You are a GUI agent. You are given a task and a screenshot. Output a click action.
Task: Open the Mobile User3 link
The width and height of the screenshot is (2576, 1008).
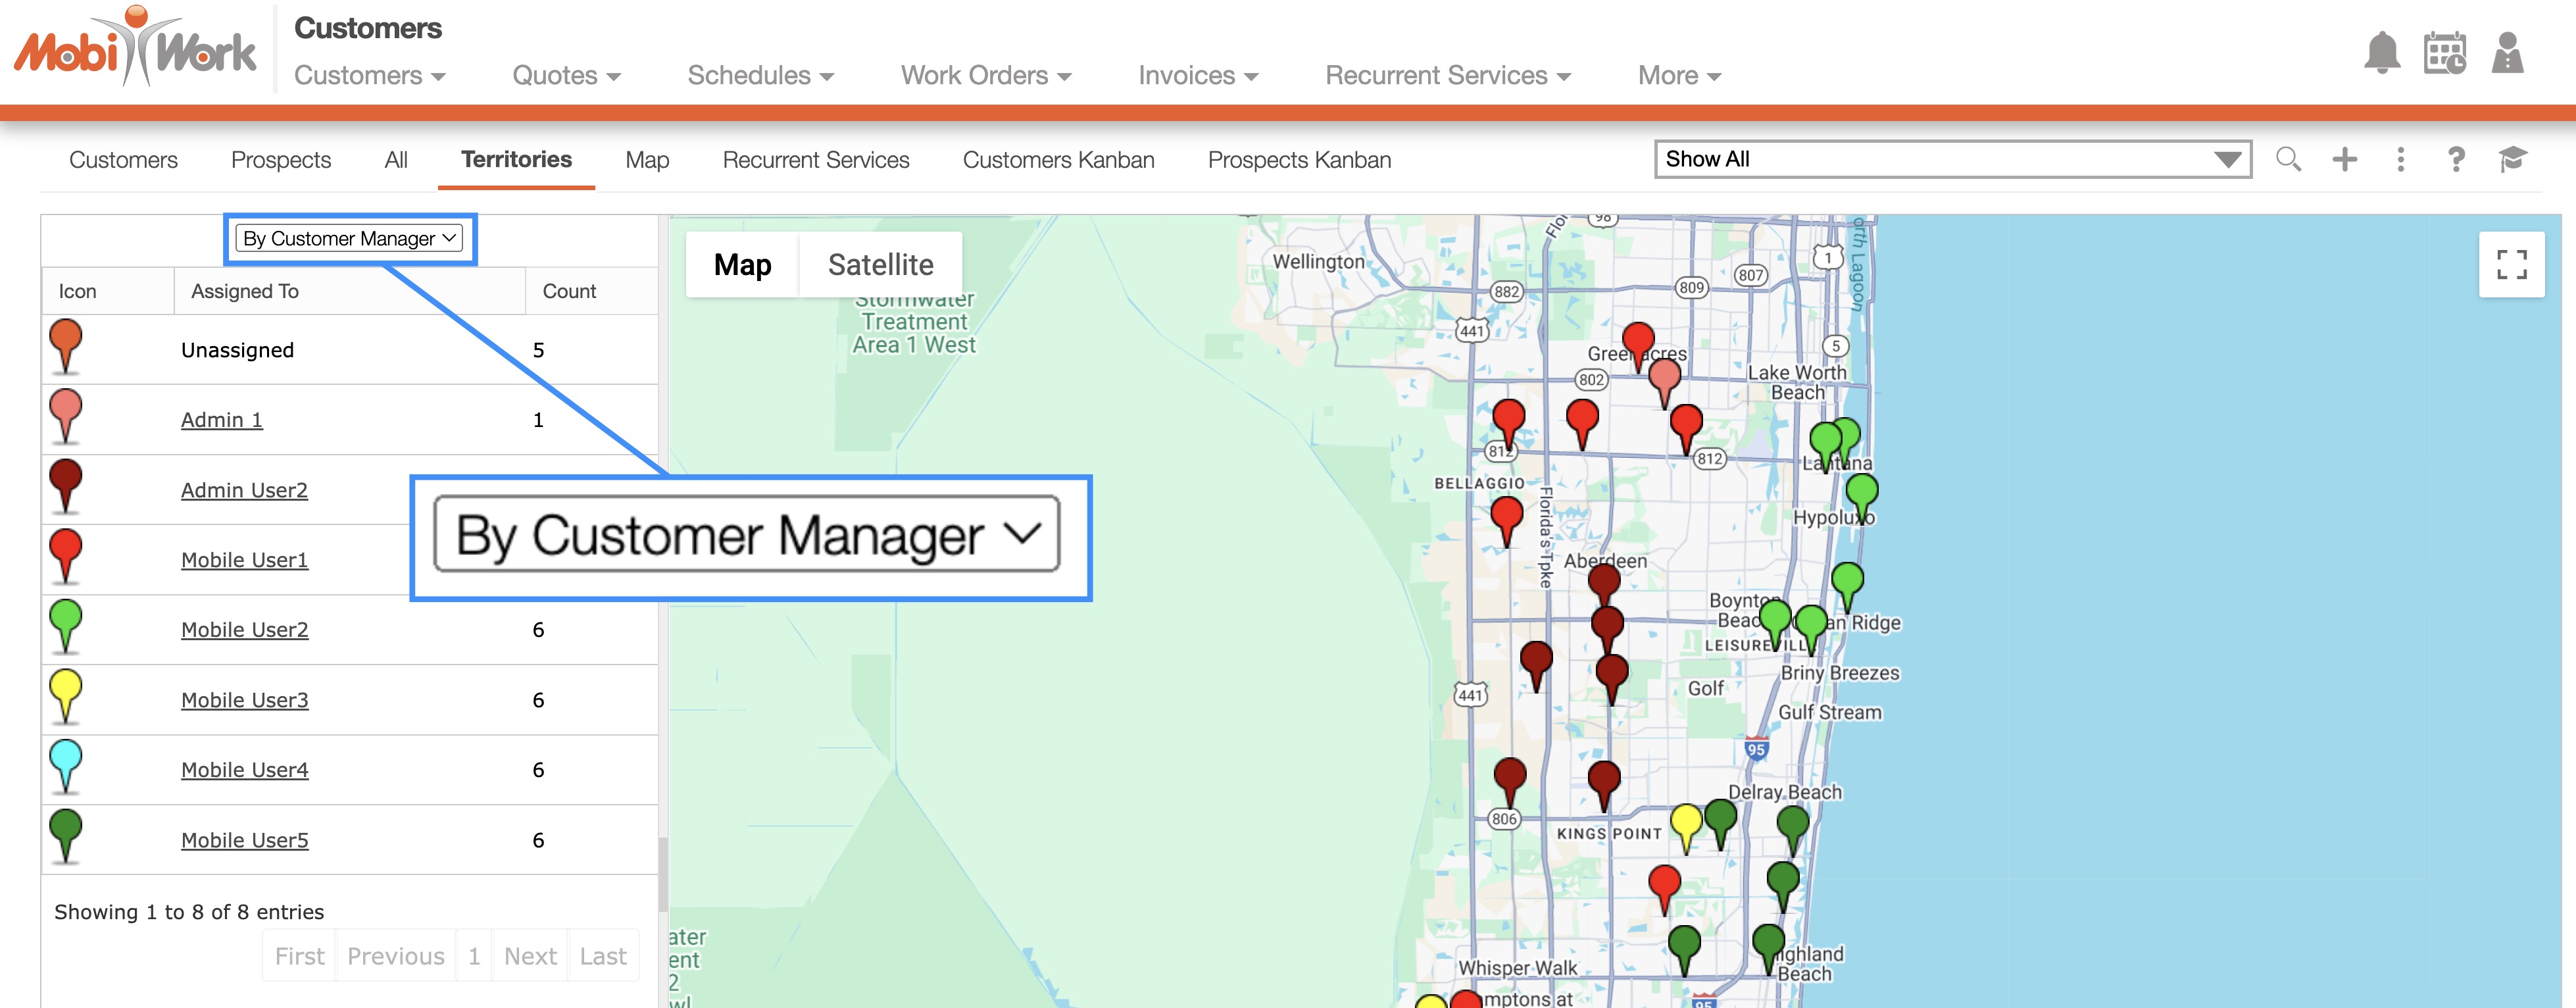pyautogui.click(x=244, y=700)
